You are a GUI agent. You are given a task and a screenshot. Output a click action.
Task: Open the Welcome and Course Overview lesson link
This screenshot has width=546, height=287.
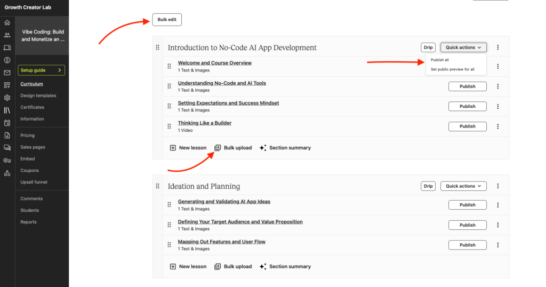point(214,63)
